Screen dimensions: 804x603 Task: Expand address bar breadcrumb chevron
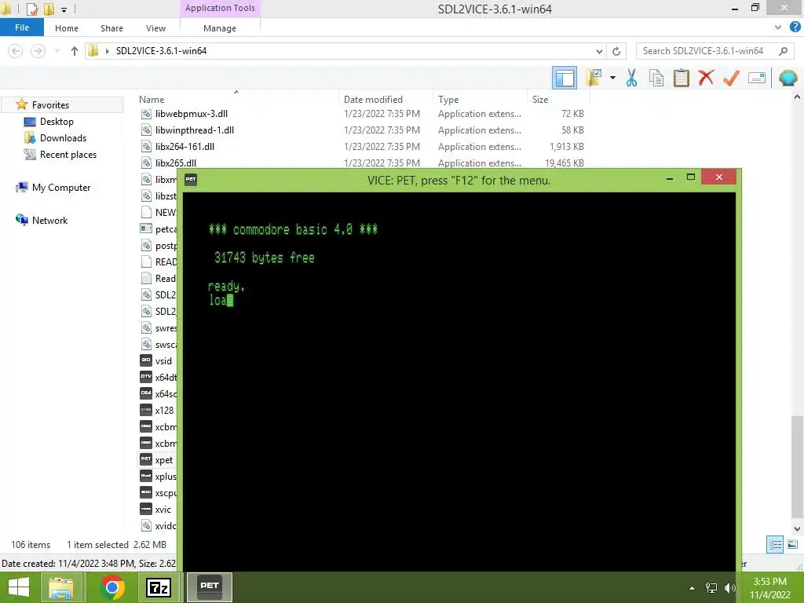(107, 51)
